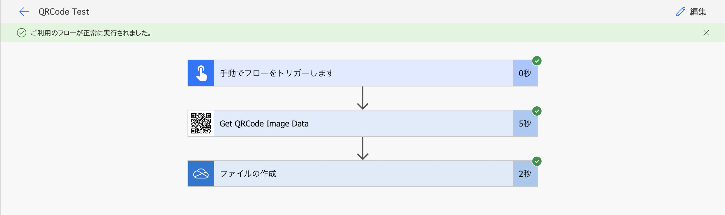Dismiss the green success notification banner

pos(706,33)
